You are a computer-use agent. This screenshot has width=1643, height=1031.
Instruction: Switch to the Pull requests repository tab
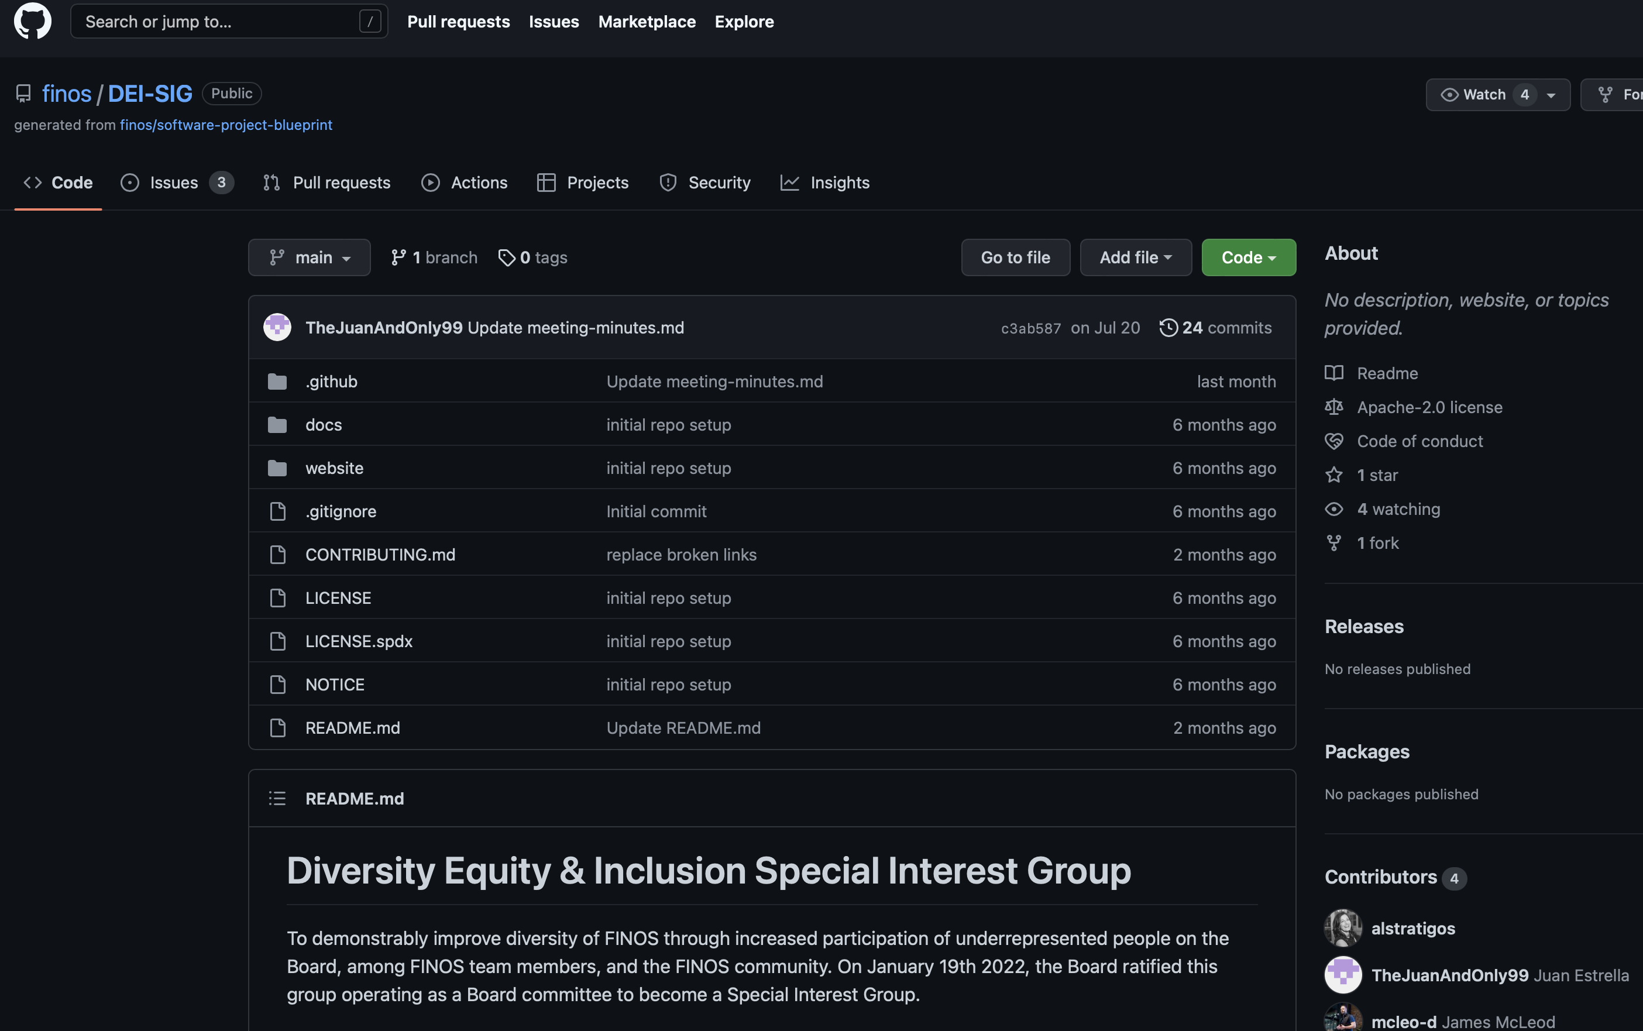pos(326,183)
